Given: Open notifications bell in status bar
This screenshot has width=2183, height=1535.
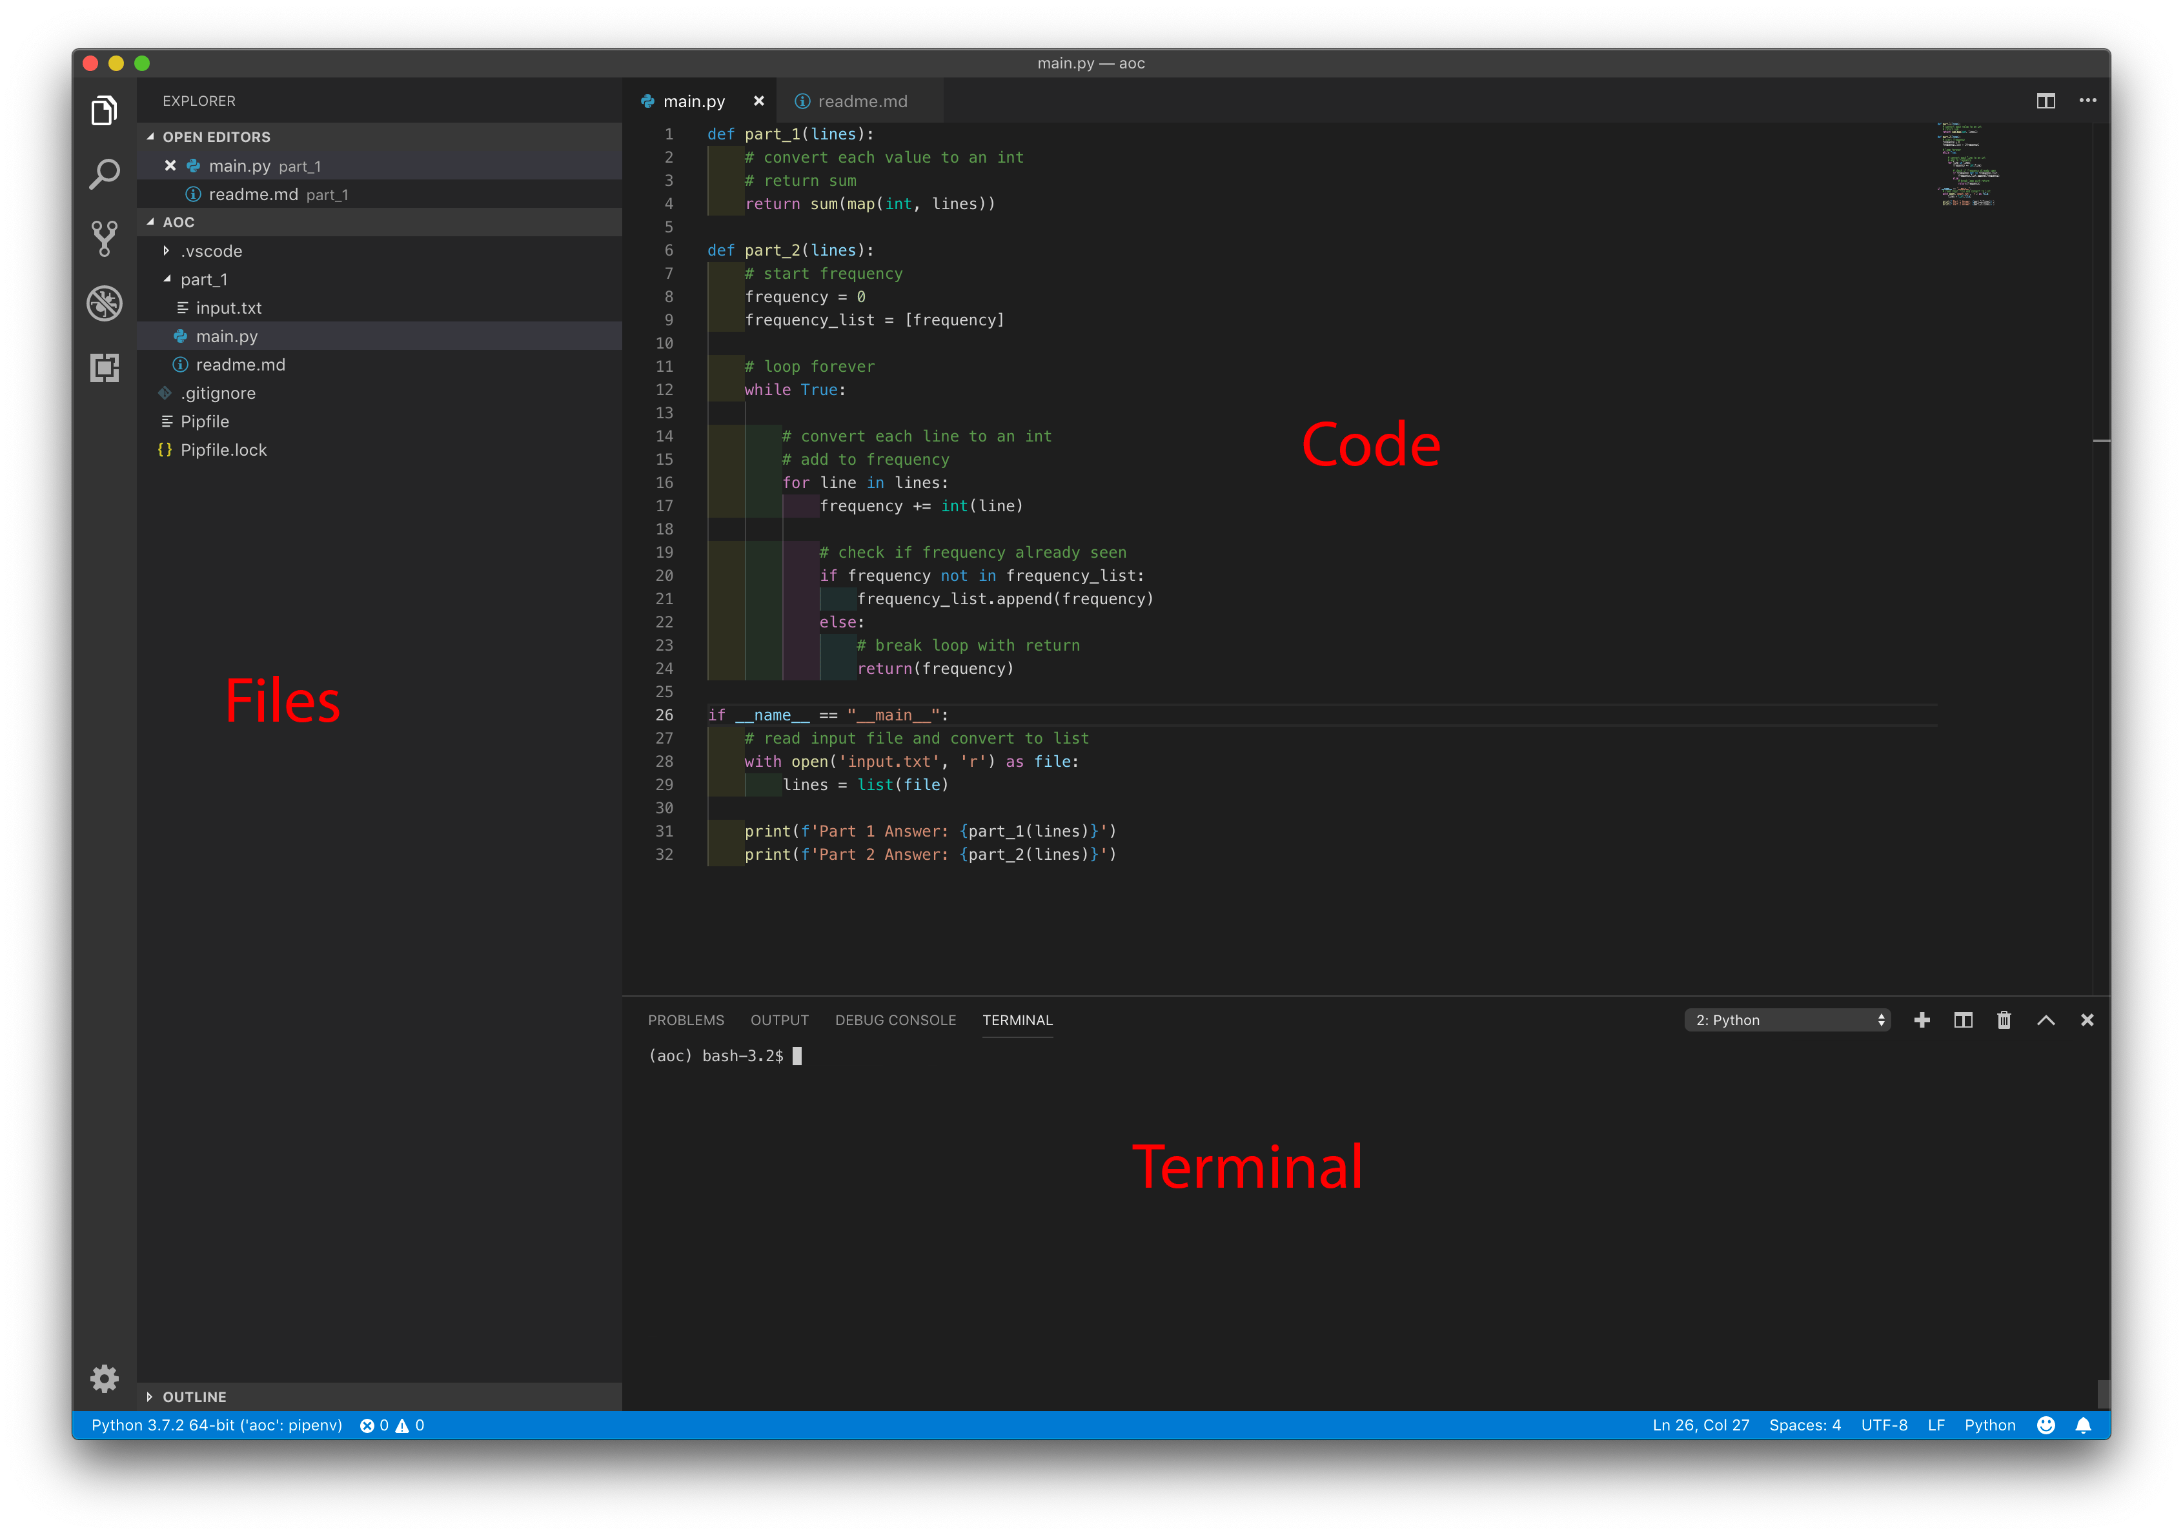Looking at the screenshot, I should tap(2082, 1425).
